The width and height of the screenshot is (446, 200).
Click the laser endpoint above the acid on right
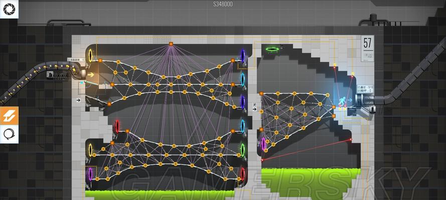[x=351, y=139]
